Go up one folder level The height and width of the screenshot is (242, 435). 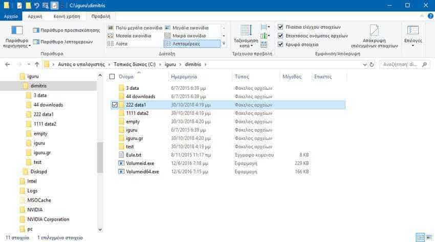tap(37, 64)
